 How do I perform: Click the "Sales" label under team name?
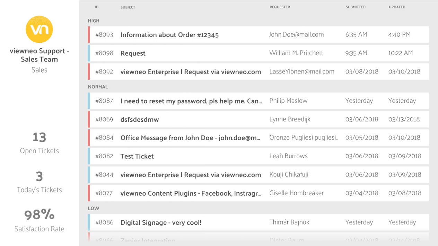pyautogui.click(x=39, y=70)
